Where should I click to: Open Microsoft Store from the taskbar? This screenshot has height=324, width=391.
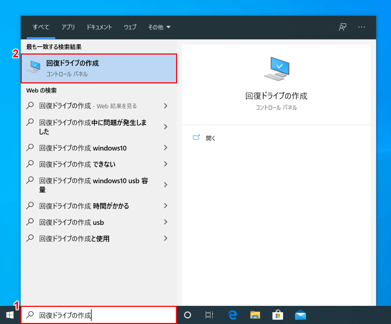pyautogui.click(x=278, y=315)
